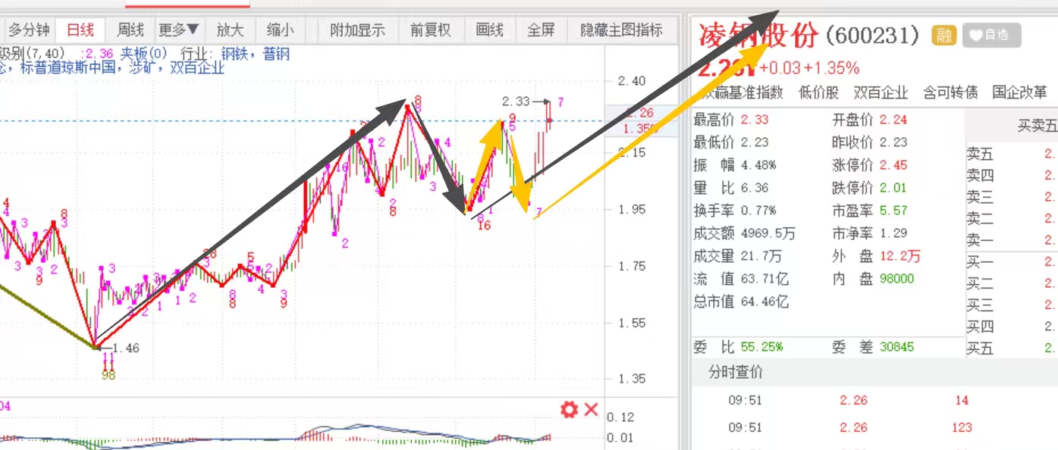Click the 外盘 12.2万 value
The width and height of the screenshot is (1058, 450).
tap(900, 256)
